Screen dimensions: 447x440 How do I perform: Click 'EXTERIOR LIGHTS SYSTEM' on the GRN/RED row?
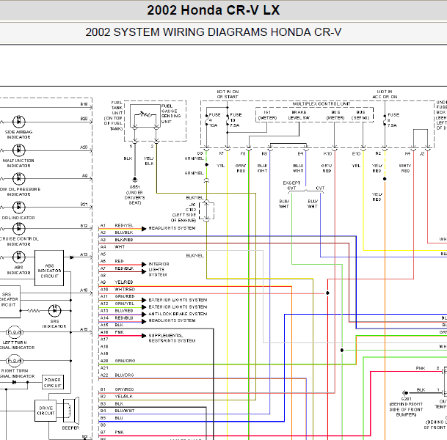[x=178, y=300]
